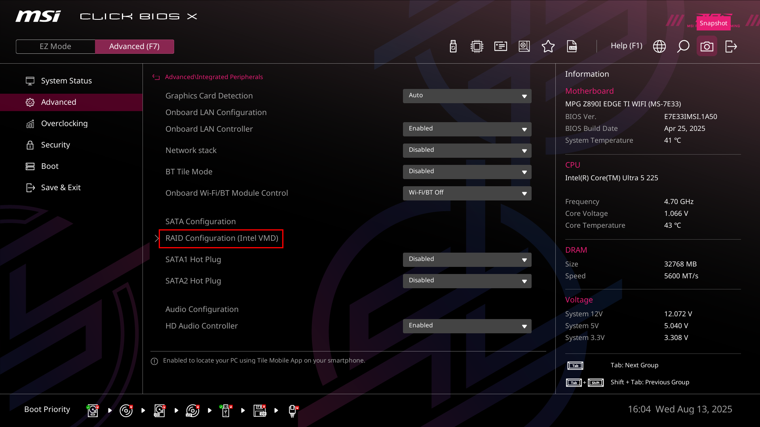Select USB CD/DVD boot priority icon
Screen dimensions: 760x427
[x=193, y=410]
